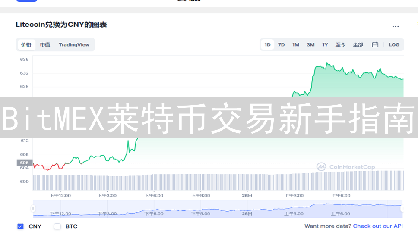
Task: Choose the 1Y time range
Action: point(325,45)
